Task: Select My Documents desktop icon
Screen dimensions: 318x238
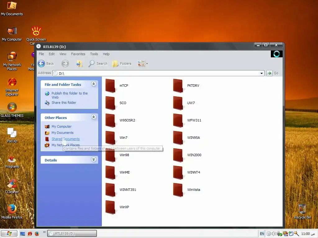Action: click(x=12, y=8)
